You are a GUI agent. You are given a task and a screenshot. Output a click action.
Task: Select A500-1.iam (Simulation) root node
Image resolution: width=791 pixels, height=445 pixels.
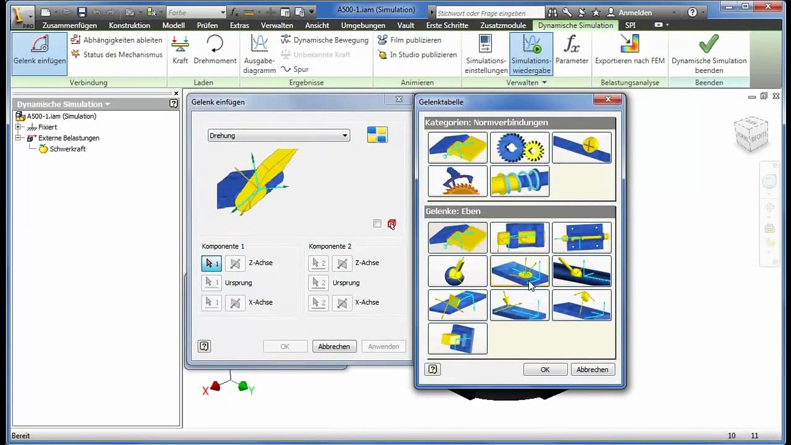[56, 116]
